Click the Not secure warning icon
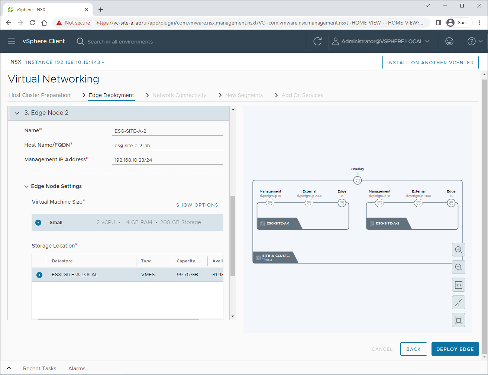The width and height of the screenshot is (488, 375). point(59,23)
